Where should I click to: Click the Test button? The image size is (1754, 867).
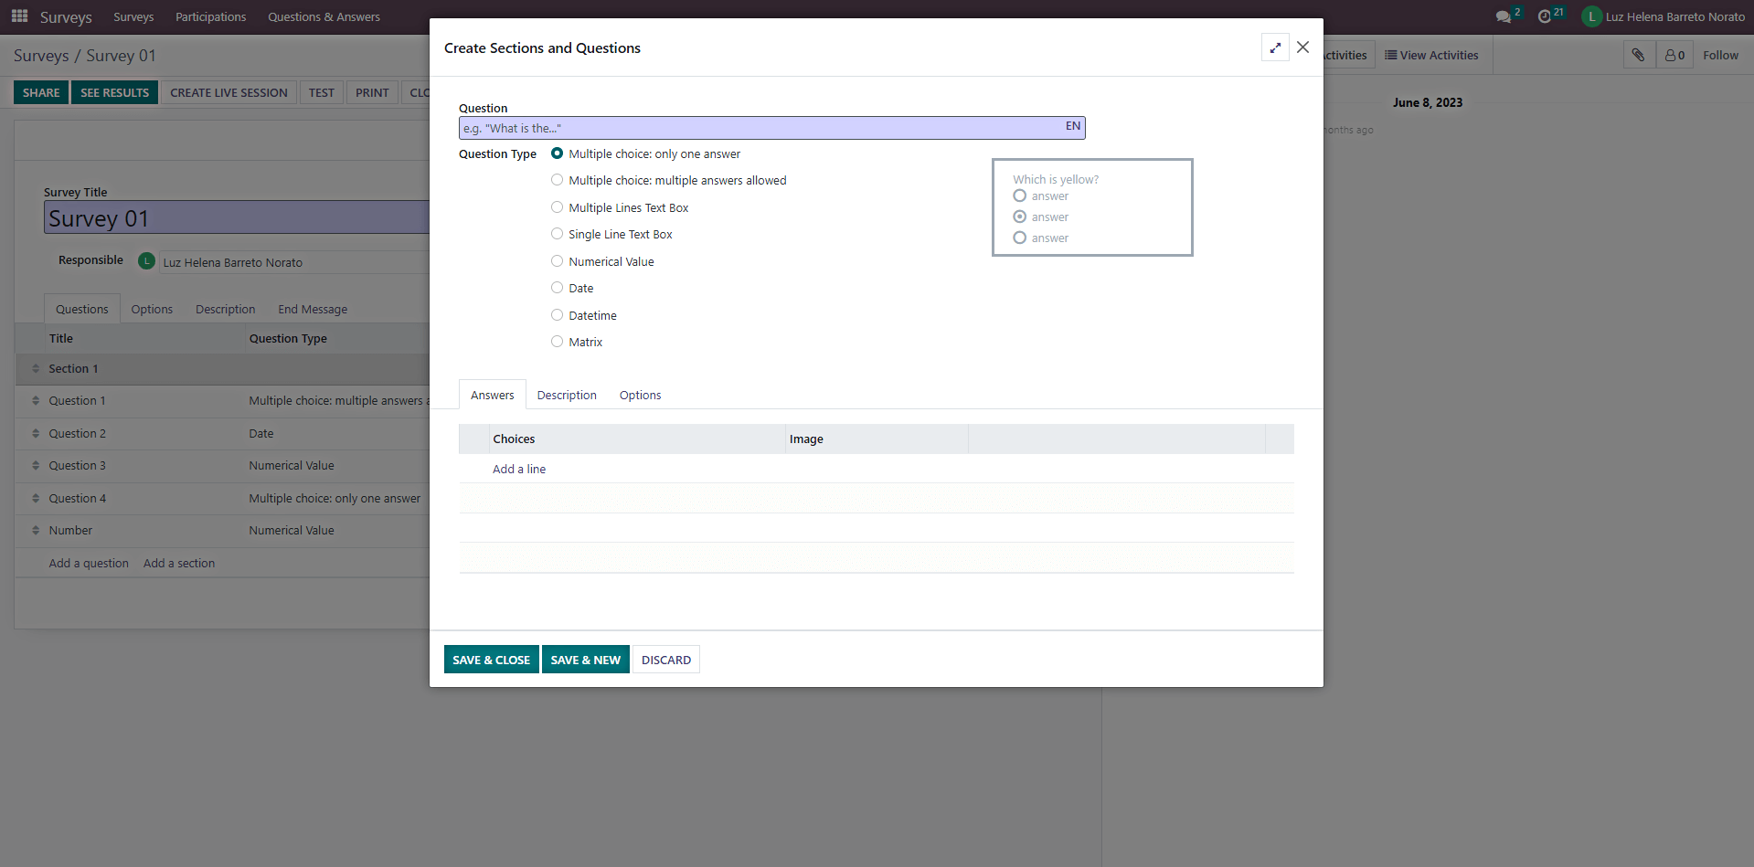(x=321, y=92)
